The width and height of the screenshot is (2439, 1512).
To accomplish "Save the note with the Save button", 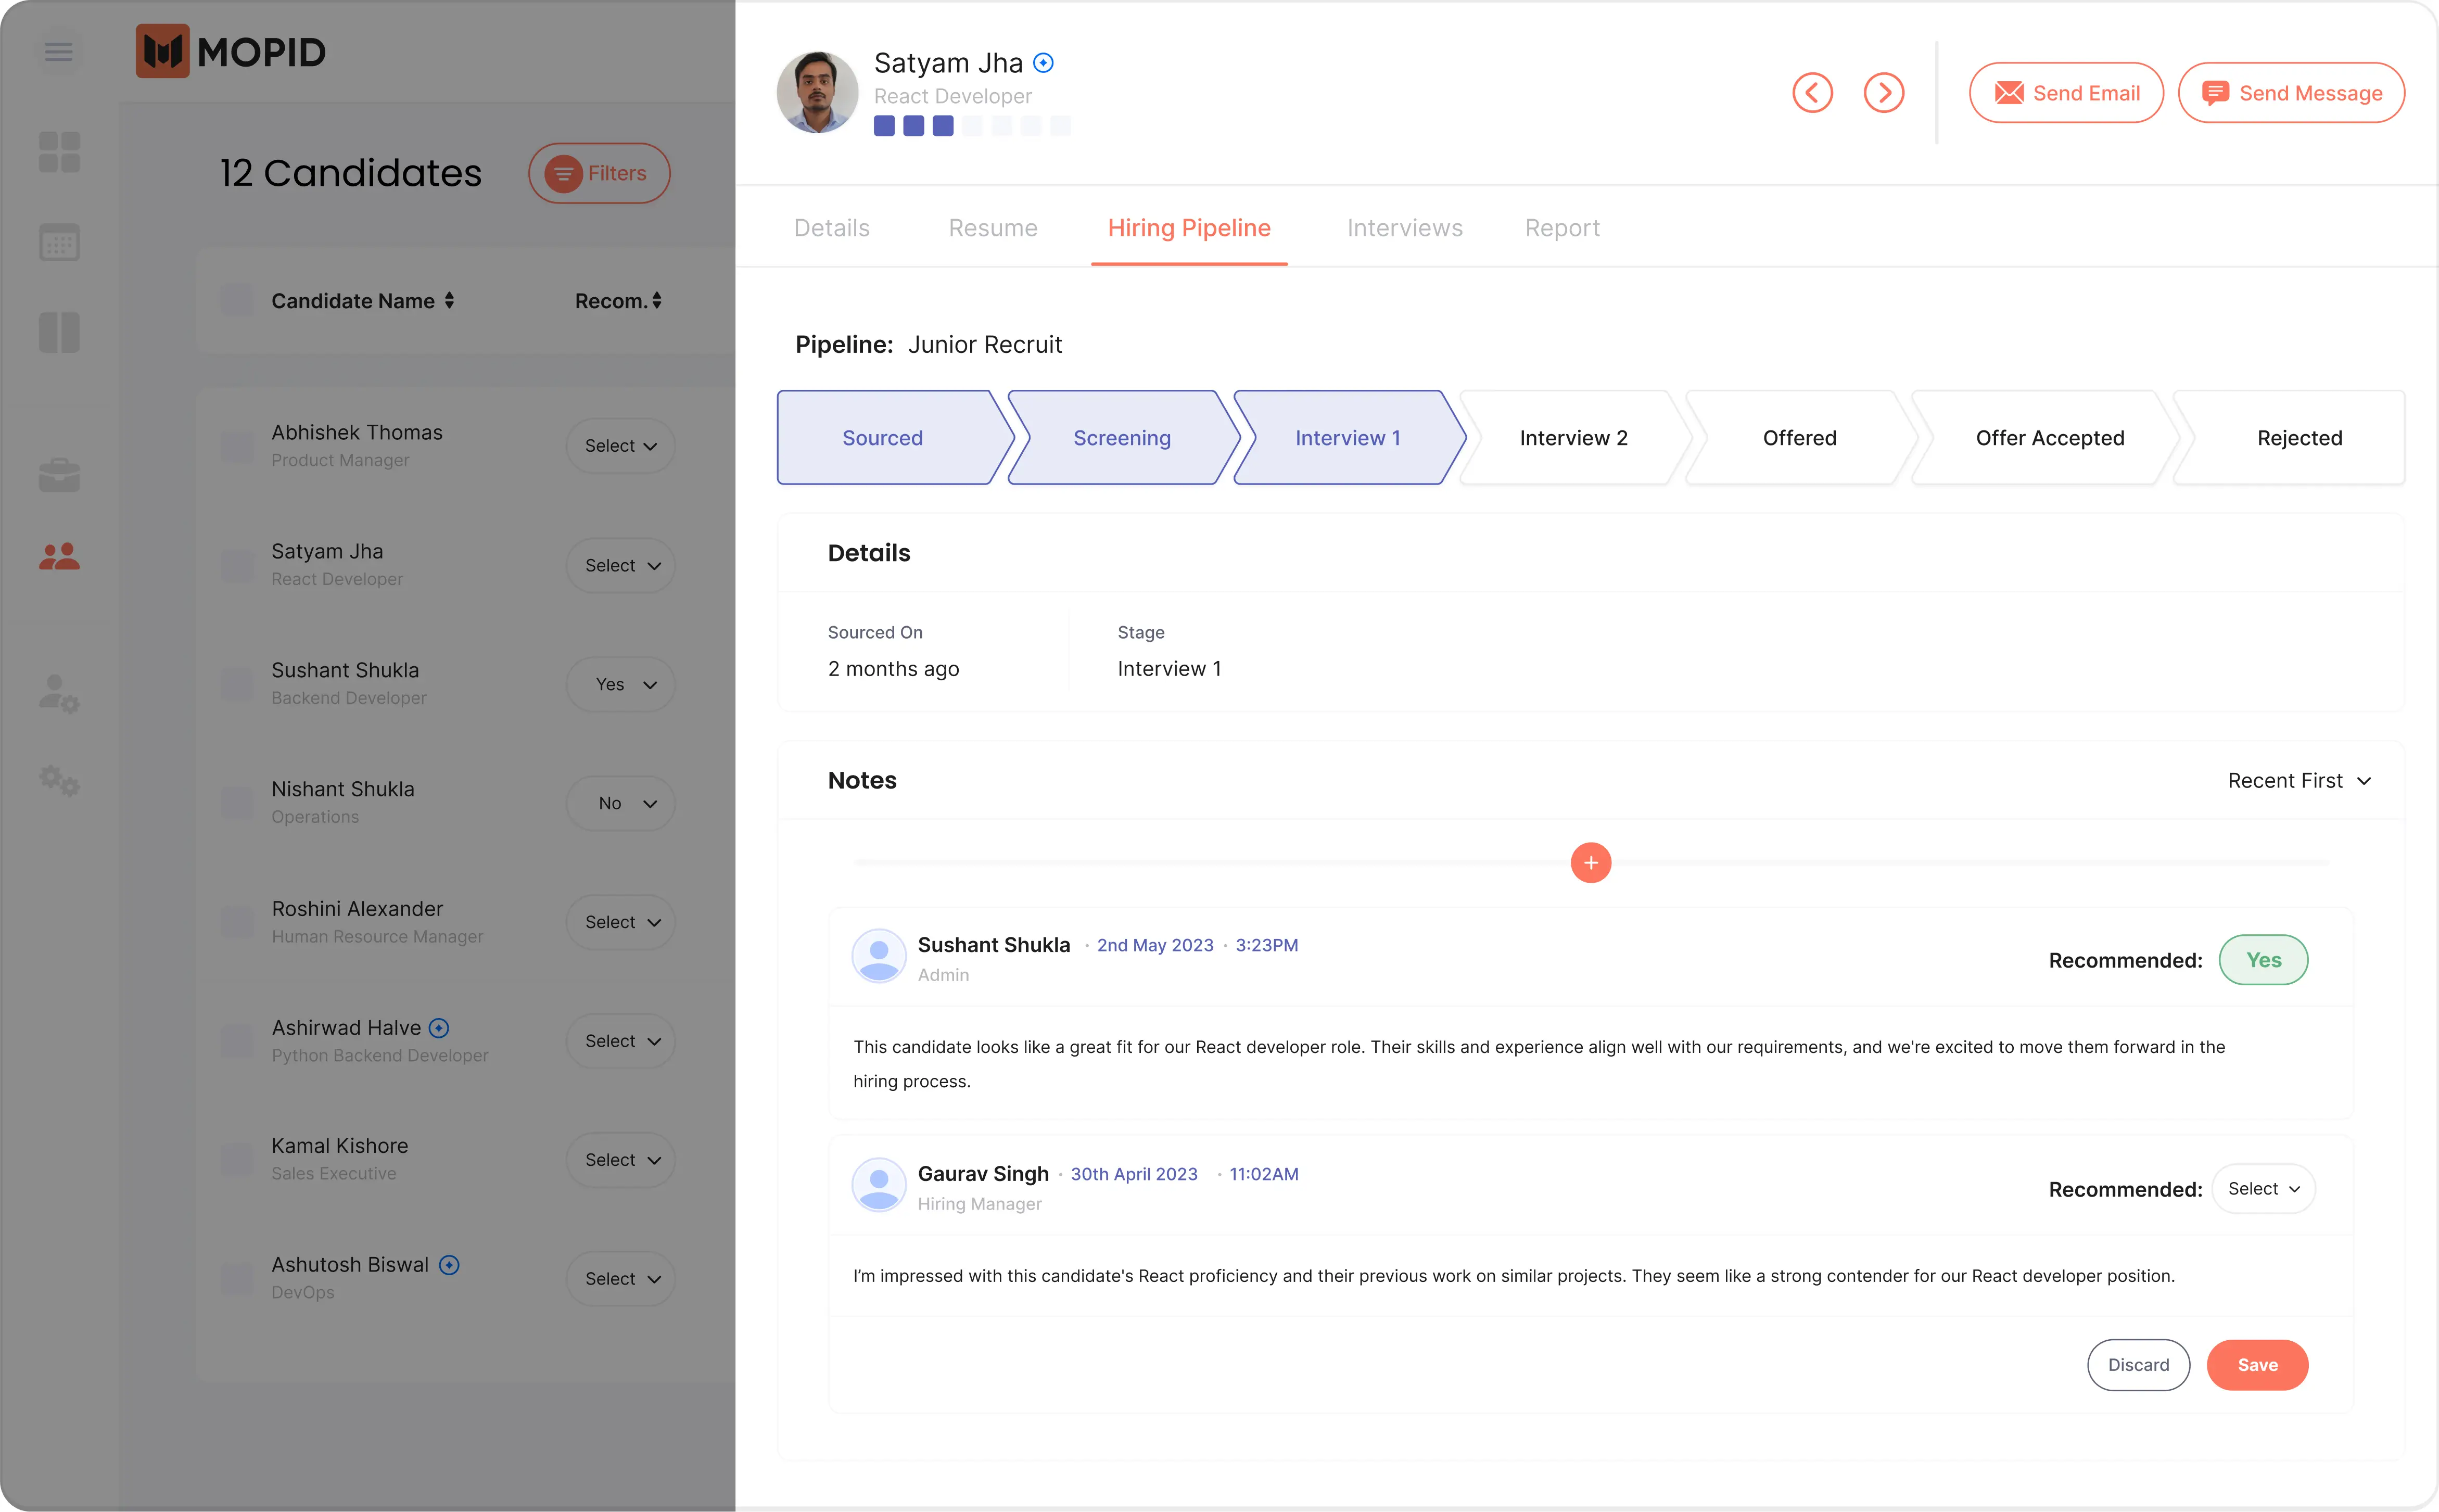I will pyautogui.click(x=2257, y=1364).
